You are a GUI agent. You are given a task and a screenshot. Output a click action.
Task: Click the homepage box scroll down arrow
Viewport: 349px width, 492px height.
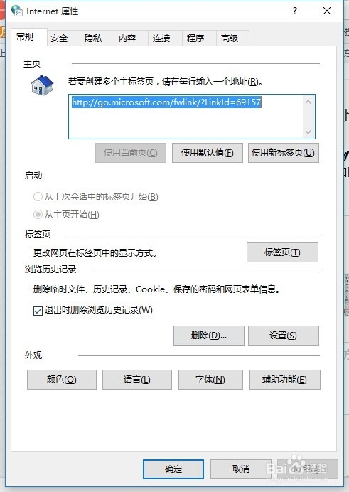pyautogui.click(x=308, y=132)
